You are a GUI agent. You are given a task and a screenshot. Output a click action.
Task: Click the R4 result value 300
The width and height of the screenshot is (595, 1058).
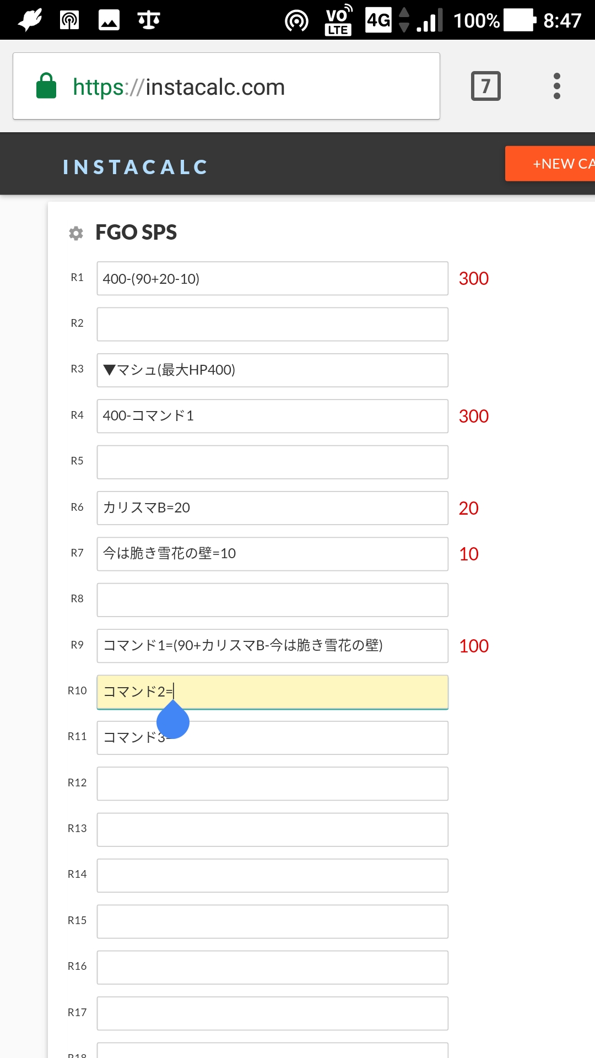point(474,417)
